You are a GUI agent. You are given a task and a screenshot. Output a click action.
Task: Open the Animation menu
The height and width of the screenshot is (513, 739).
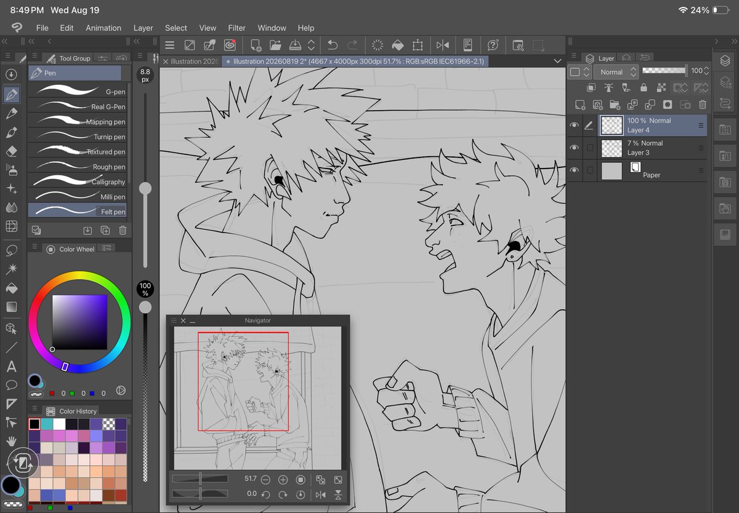103,28
